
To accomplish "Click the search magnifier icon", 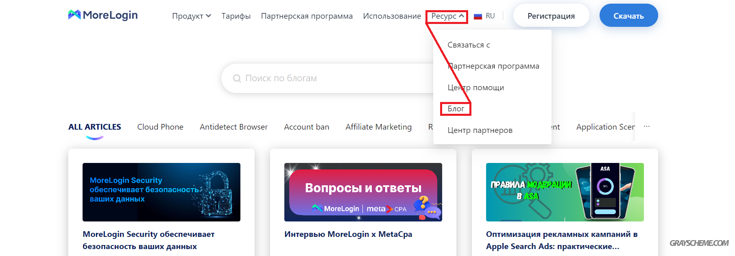I will coord(237,78).
